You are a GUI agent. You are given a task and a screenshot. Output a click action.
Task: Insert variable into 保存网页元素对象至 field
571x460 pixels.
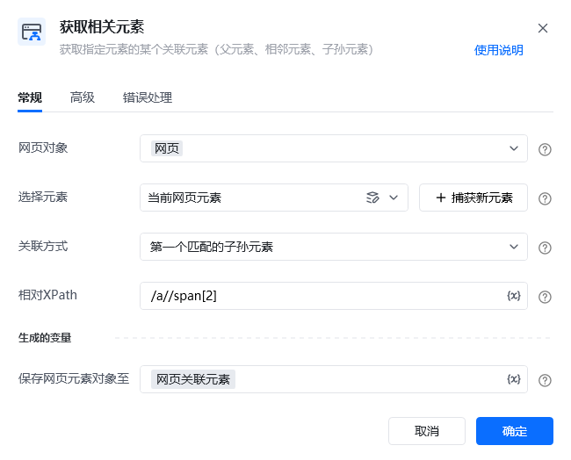(514, 379)
